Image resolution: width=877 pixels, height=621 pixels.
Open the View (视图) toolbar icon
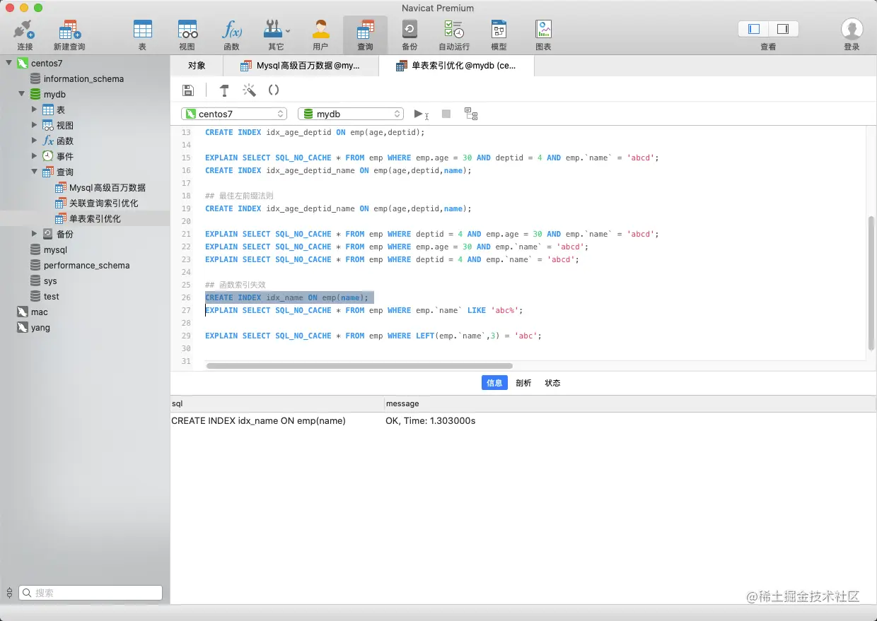tap(187, 30)
